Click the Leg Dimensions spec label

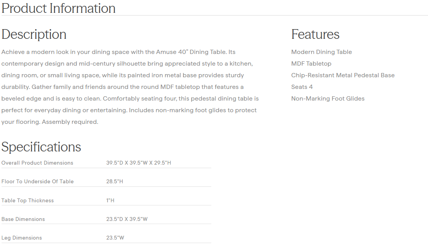coord(21,238)
